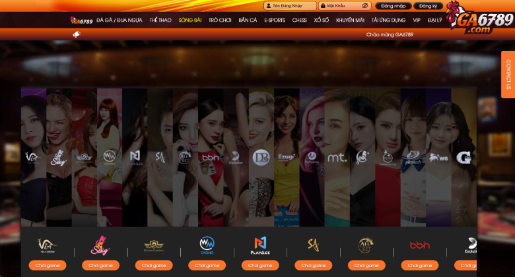This screenshot has width=515, height=277.
Task: Select the Ezugi banner strip
Action: [287, 158]
